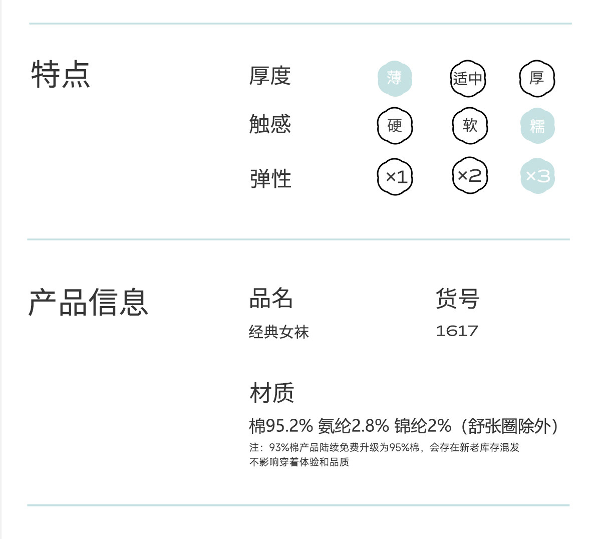This screenshot has height=539, width=601.
Task: Select the ×1 elasticity badge
Action: pos(395,177)
